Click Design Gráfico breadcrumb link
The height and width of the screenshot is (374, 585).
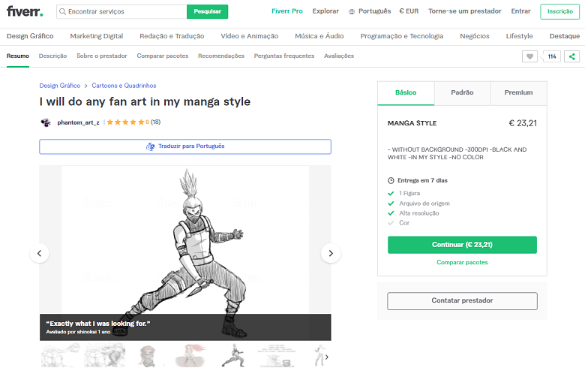(60, 86)
